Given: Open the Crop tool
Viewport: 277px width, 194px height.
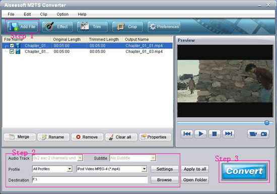Looking at the screenshot, I should (x=127, y=27).
